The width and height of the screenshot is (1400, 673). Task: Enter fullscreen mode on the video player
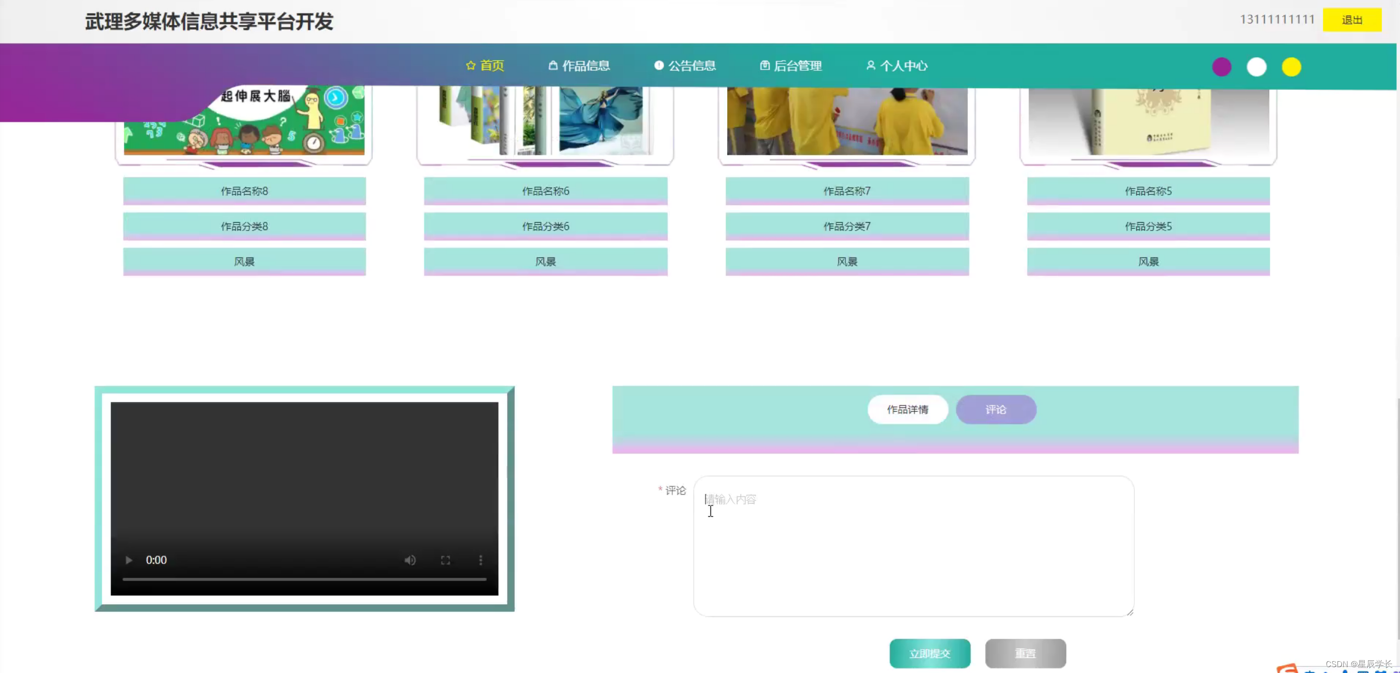pos(445,560)
